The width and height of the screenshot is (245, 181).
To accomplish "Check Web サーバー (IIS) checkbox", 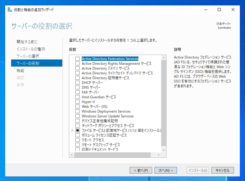I will pyautogui.click(x=77, y=107).
